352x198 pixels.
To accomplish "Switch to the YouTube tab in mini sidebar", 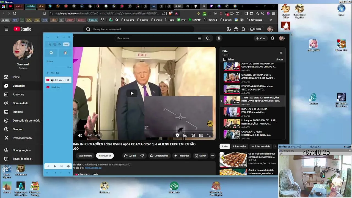I will point(58,87).
